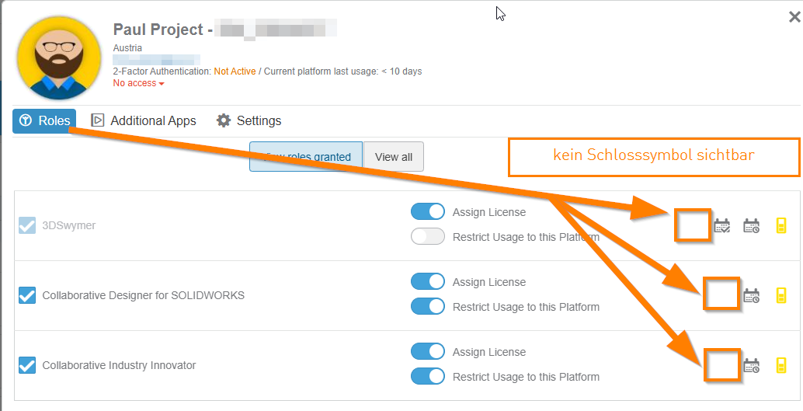Click the calendar-clock icon for 3DSwymer
Image resolution: width=803 pixels, height=411 pixels.
(x=751, y=226)
